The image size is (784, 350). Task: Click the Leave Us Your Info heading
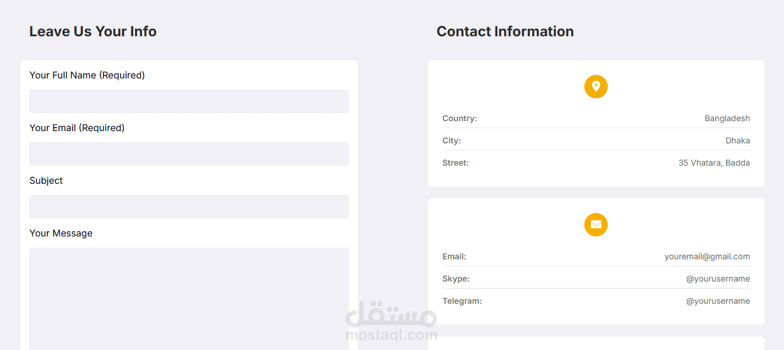click(93, 32)
